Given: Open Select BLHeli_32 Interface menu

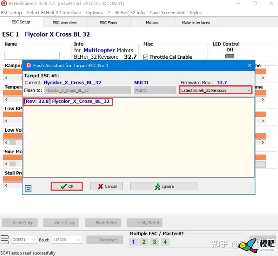Looking at the screenshot, I should click(54, 13).
